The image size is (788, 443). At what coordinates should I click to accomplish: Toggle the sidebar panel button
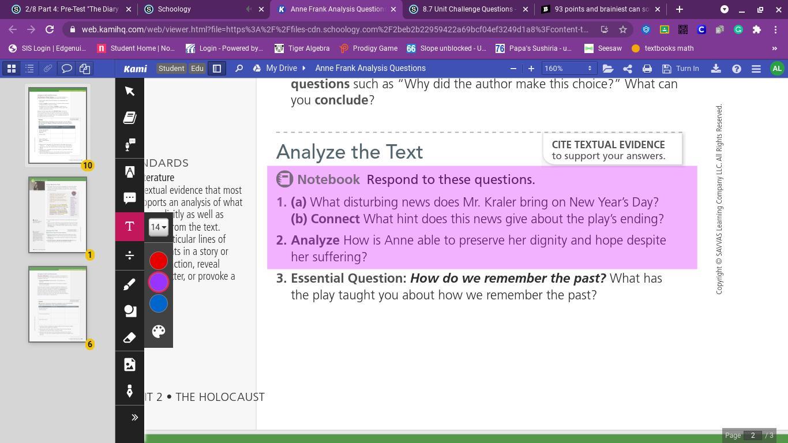click(x=217, y=69)
